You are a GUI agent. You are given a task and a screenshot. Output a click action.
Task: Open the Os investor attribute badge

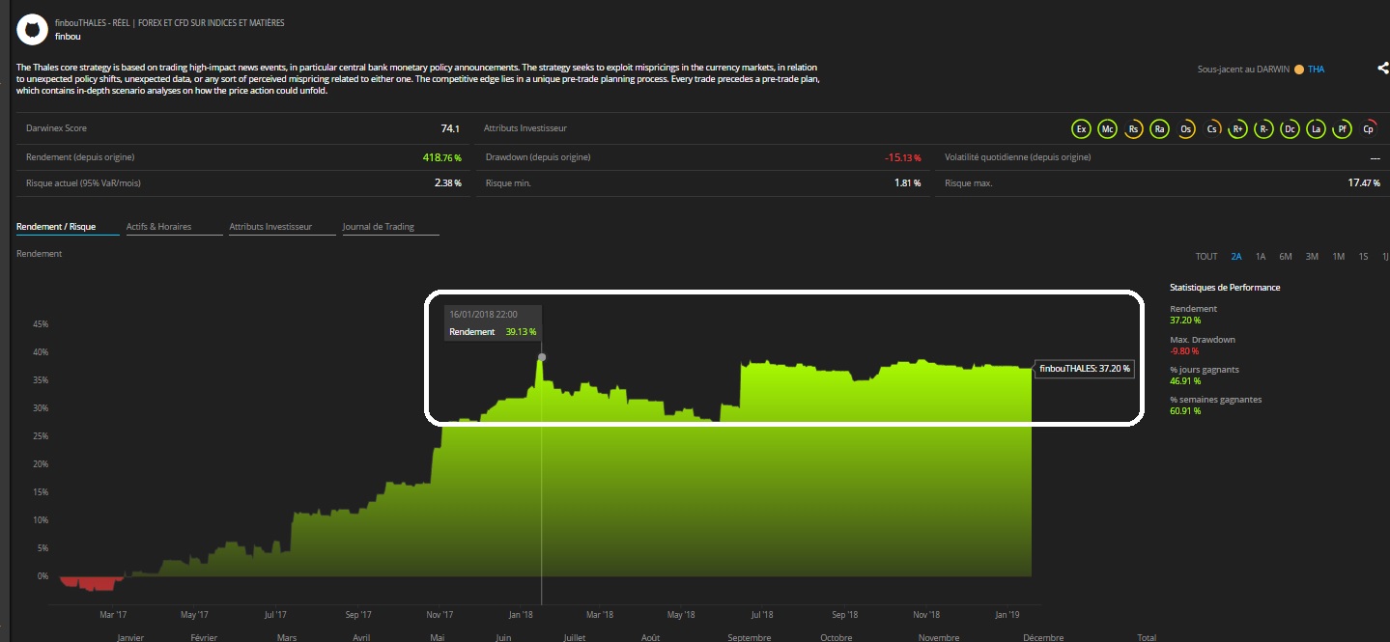[1186, 129]
